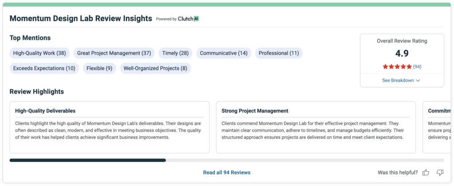Click the Review Highlights heading
Viewport: 454px width, 186px height.
click(x=37, y=92)
